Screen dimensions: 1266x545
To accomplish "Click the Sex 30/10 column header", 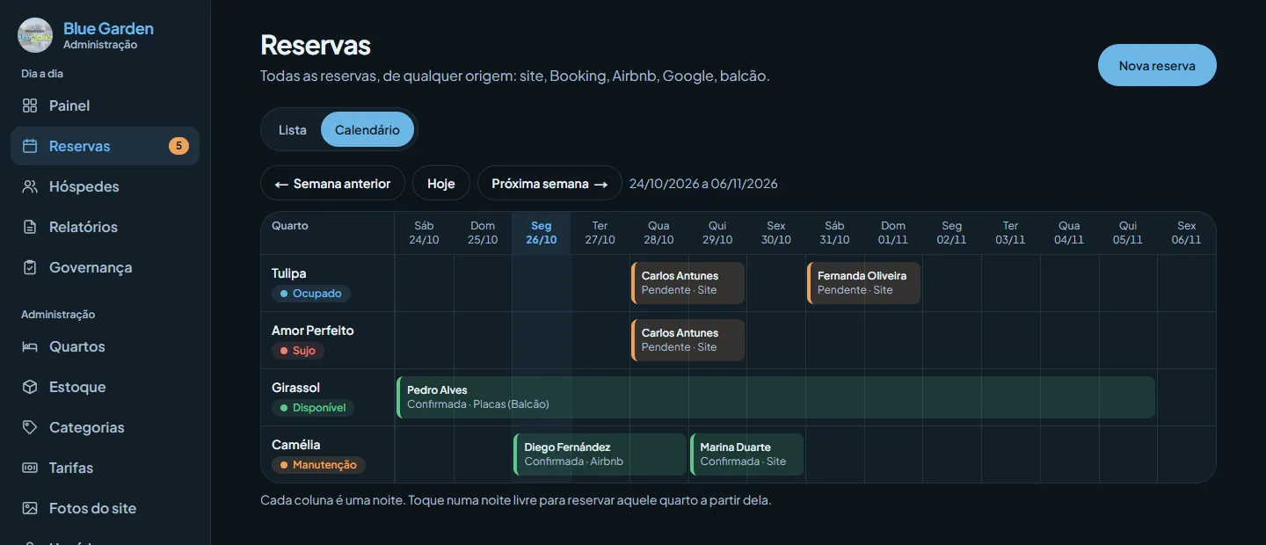I will (776, 233).
